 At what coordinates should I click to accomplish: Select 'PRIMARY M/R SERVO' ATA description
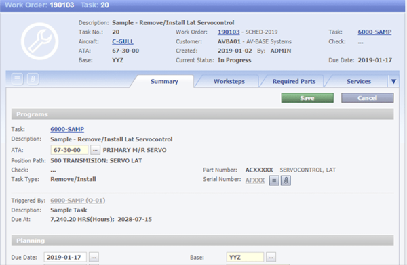pos(135,150)
